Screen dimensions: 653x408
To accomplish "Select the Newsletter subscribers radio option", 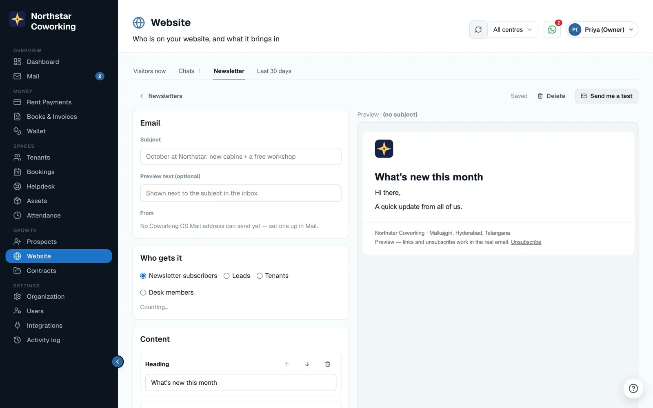I will (143, 276).
